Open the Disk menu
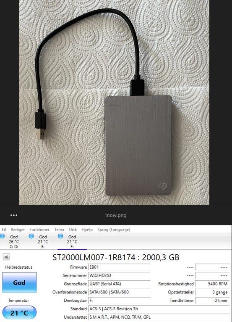This screenshot has width=232, height=322. pos(73,230)
